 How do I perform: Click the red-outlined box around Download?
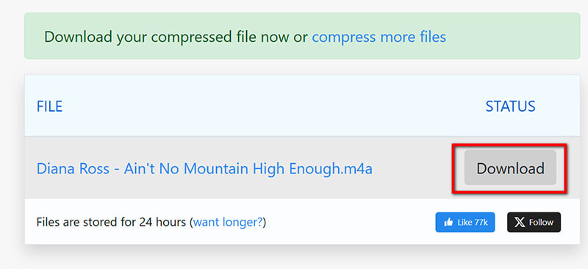point(509,168)
